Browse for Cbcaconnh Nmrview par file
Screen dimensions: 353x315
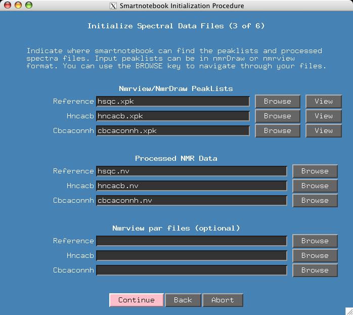(x=315, y=270)
